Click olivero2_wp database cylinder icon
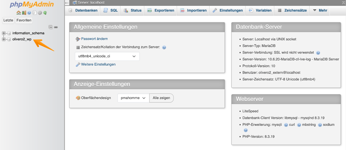346x150 pixels. point(9,39)
